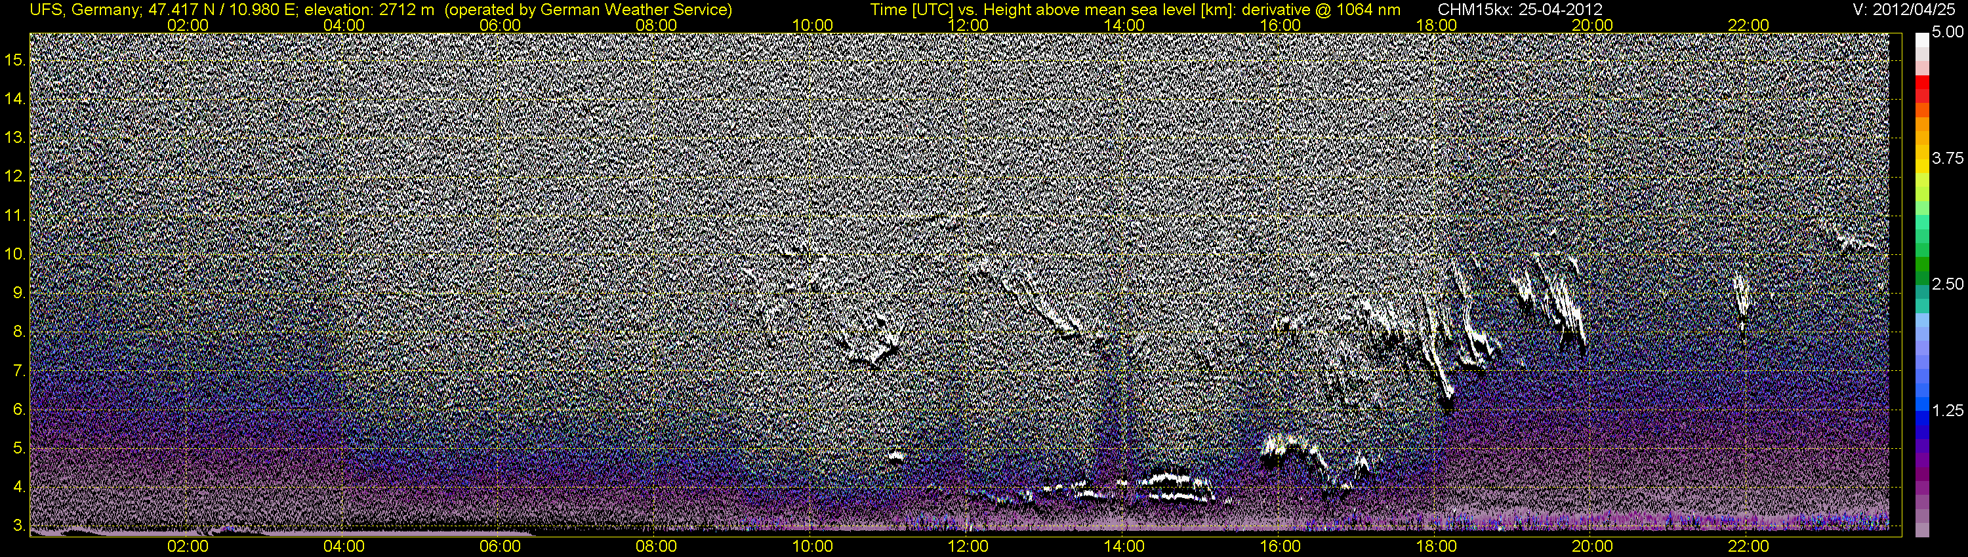Screen dimensions: 1968x557
Task: Click the "5." km height axis label
Action: point(19,449)
